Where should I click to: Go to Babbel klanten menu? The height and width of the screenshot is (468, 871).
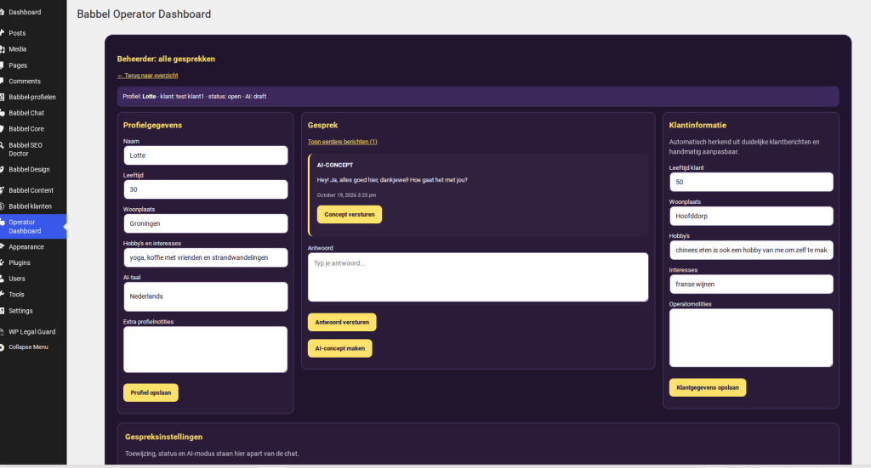click(33, 206)
